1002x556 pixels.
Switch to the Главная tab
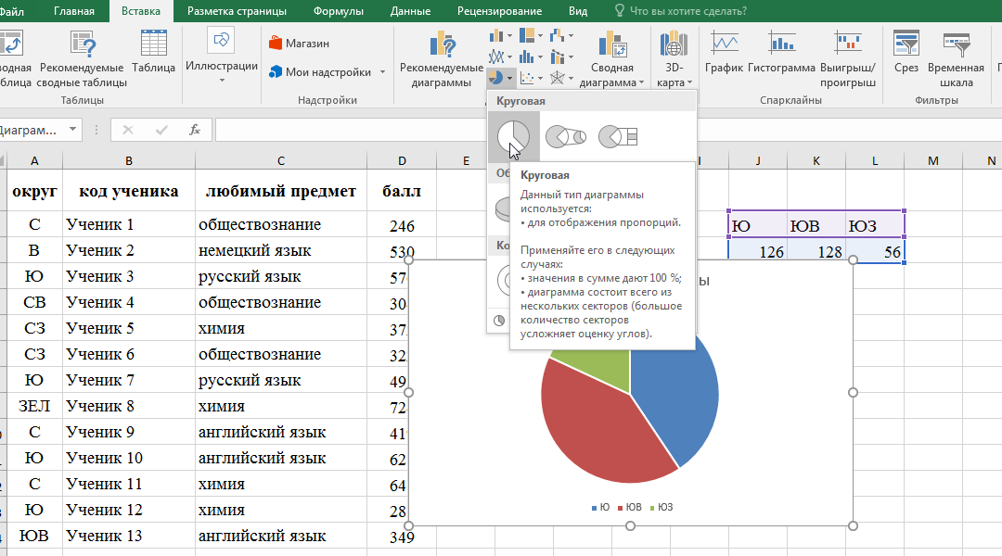[74, 11]
